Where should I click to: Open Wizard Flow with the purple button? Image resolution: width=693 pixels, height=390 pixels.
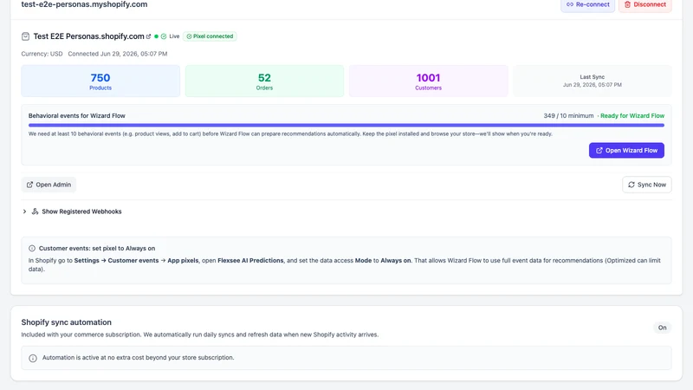(626, 150)
